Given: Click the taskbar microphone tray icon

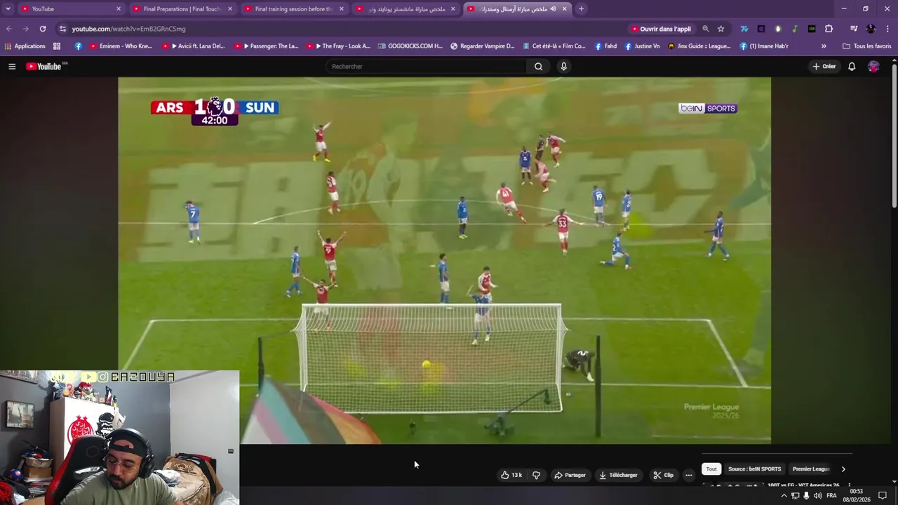Looking at the screenshot, I should [x=806, y=496].
